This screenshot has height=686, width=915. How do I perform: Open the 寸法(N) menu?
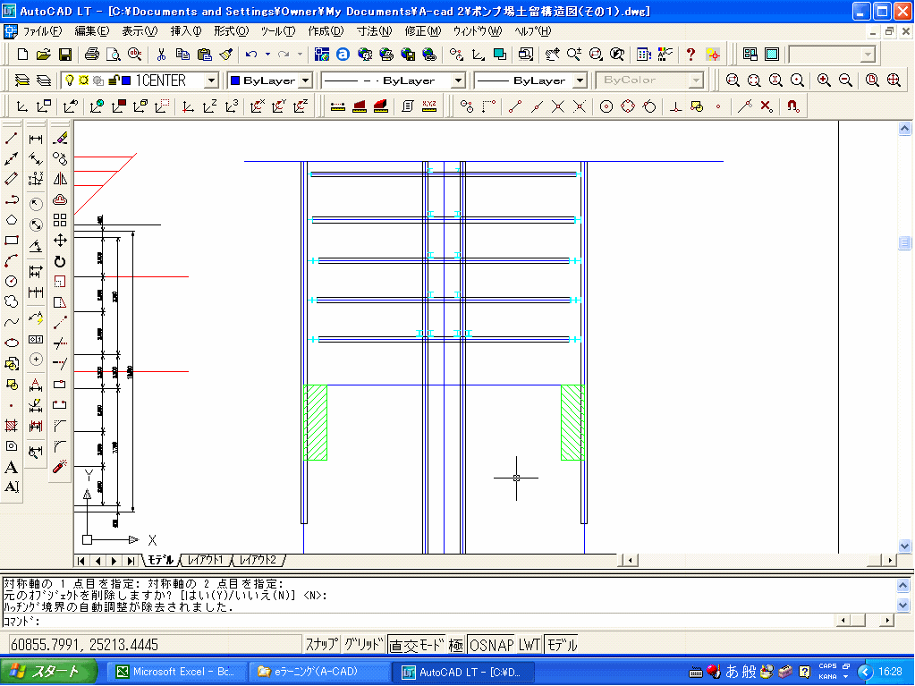coord(374,31)
